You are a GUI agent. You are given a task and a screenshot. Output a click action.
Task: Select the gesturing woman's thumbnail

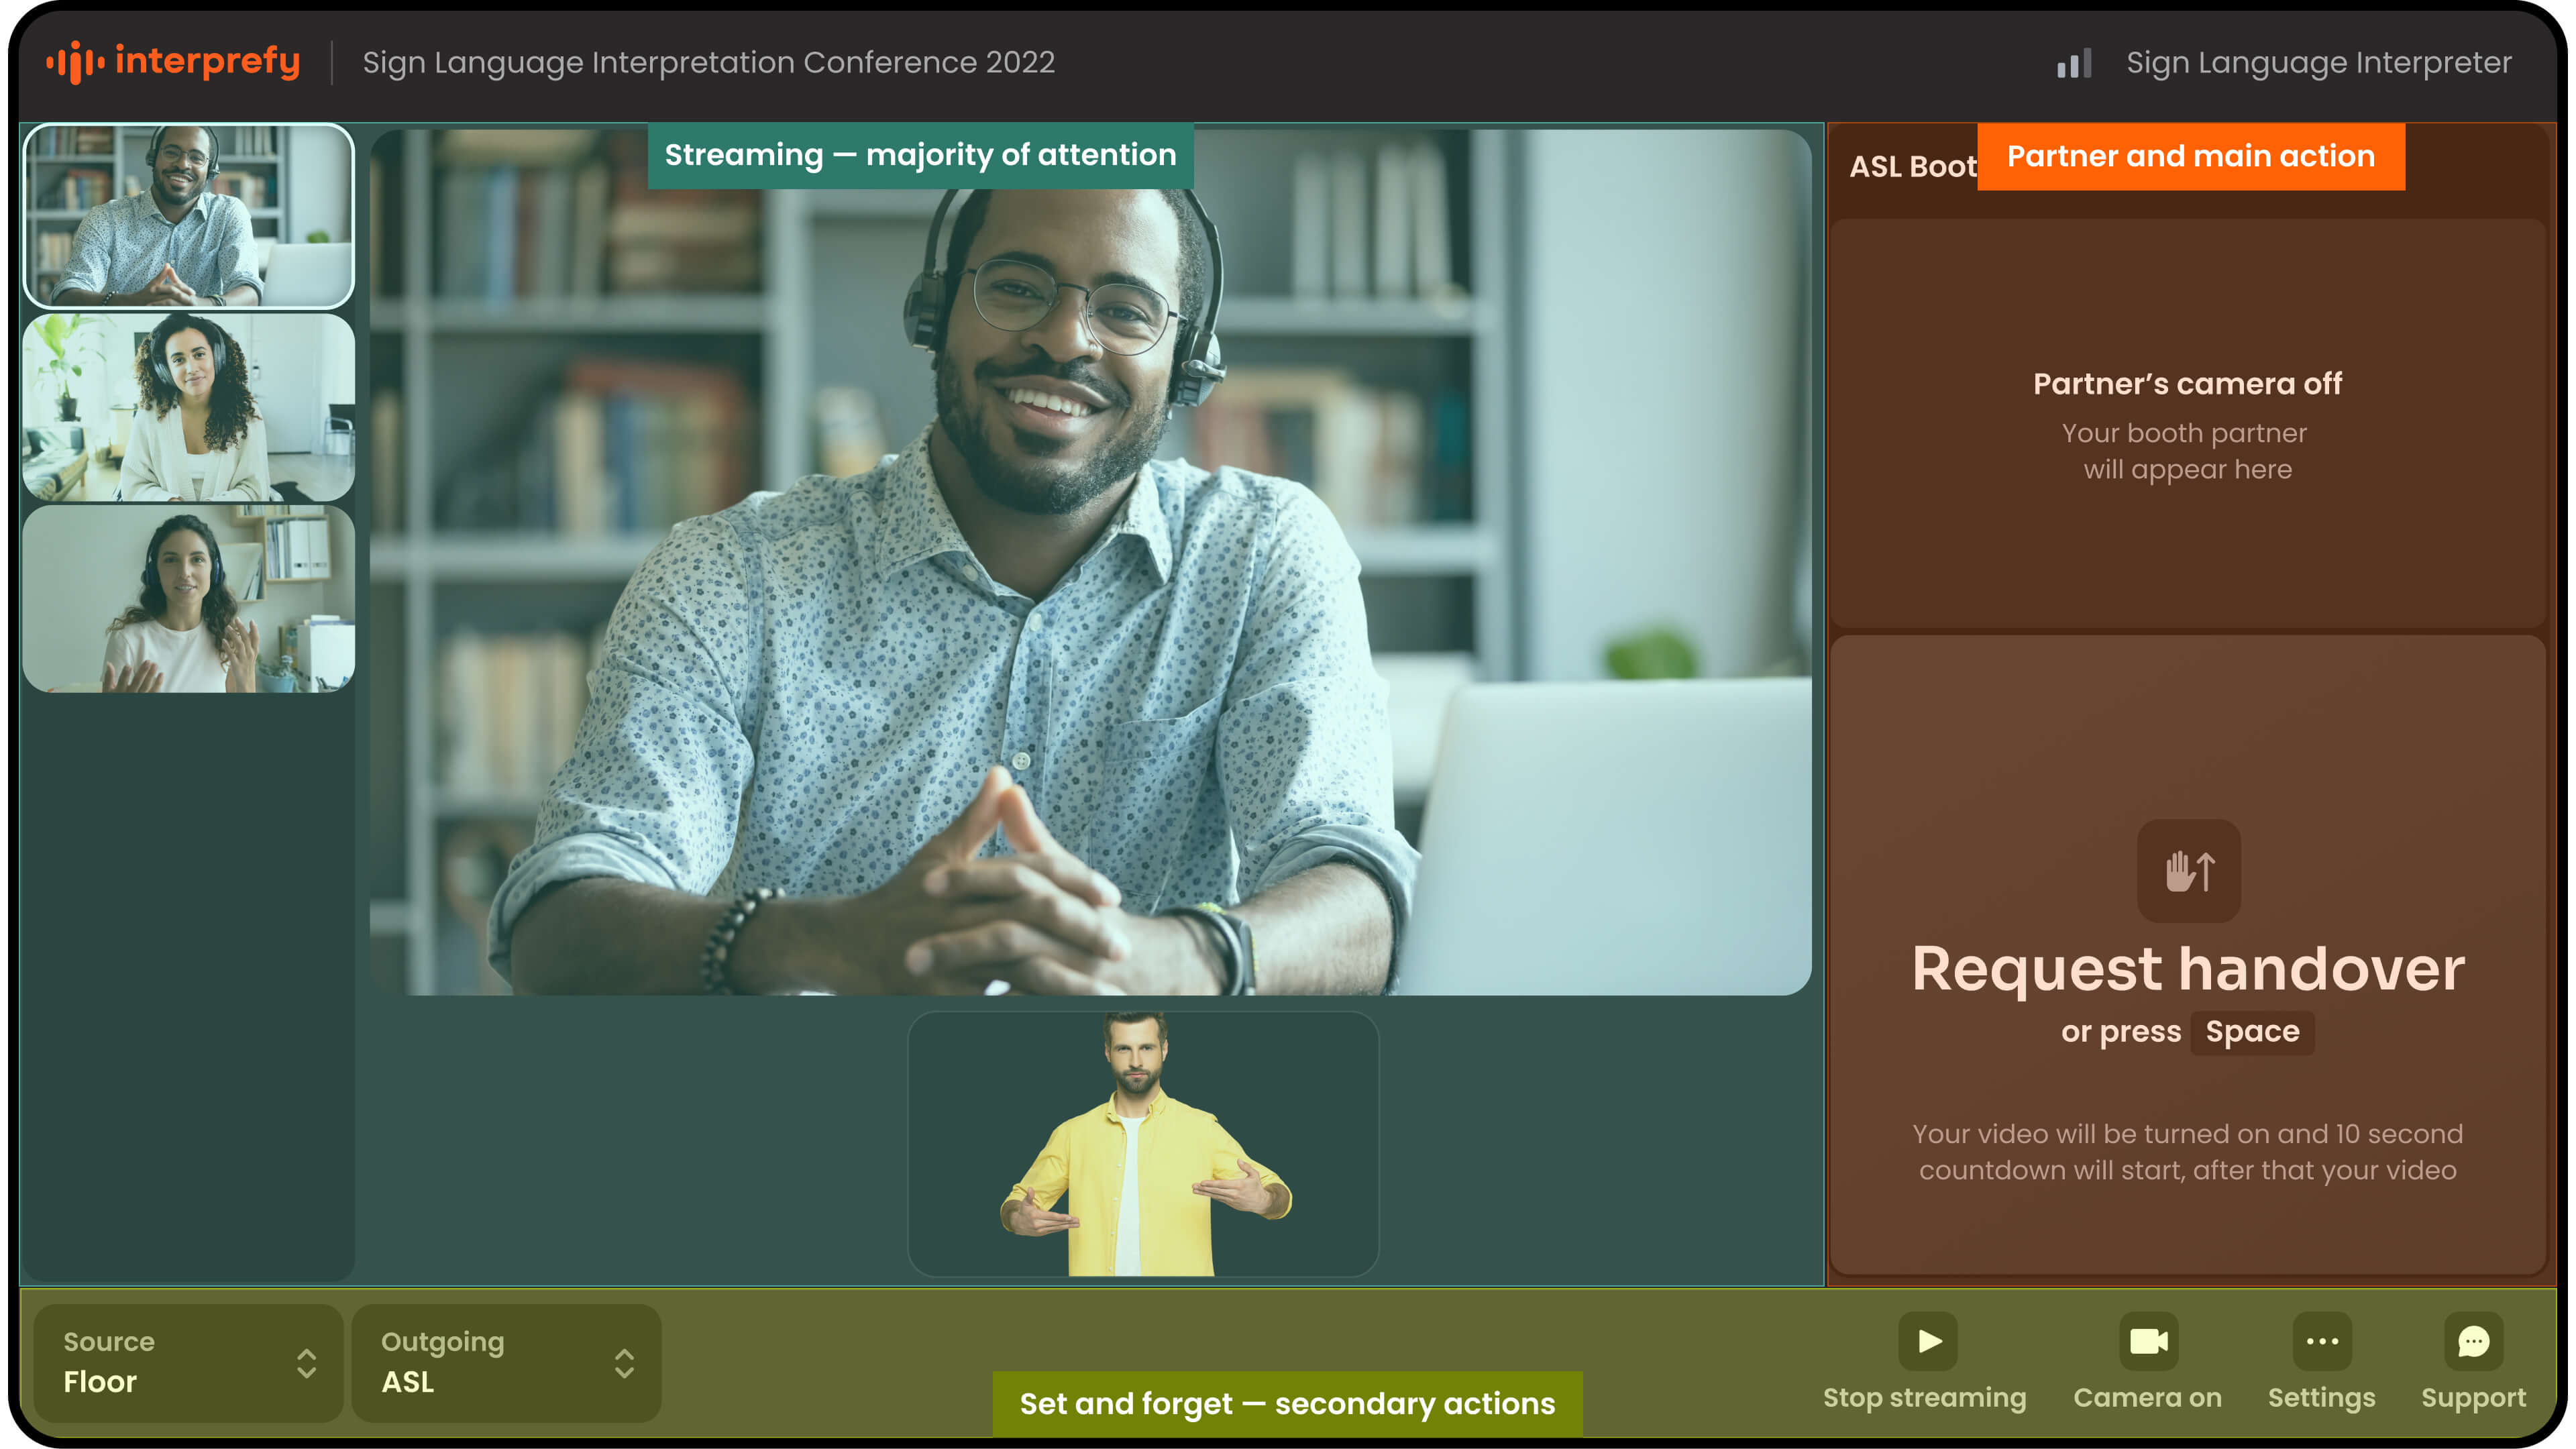188,599
